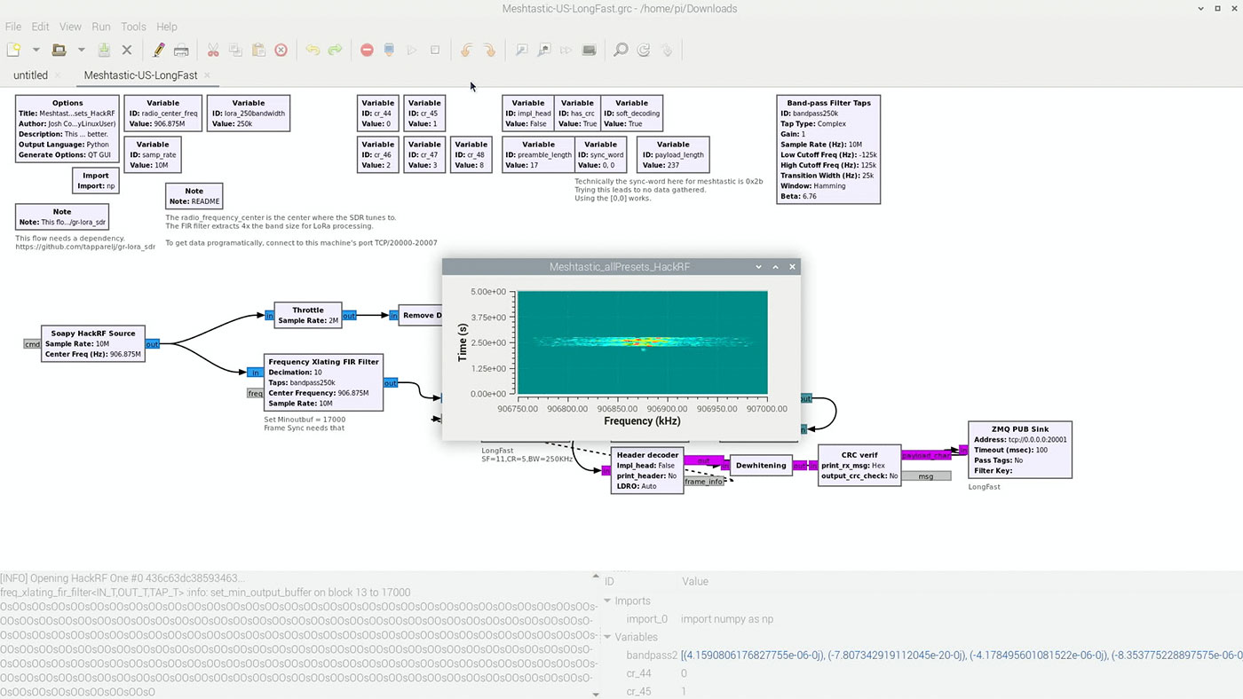1243x699 pixels.
Task: Select the payload_length Variable block
Action: point(673,154)
